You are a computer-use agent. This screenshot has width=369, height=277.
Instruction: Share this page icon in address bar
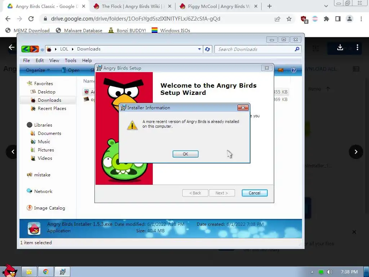[x=277, y=19]
